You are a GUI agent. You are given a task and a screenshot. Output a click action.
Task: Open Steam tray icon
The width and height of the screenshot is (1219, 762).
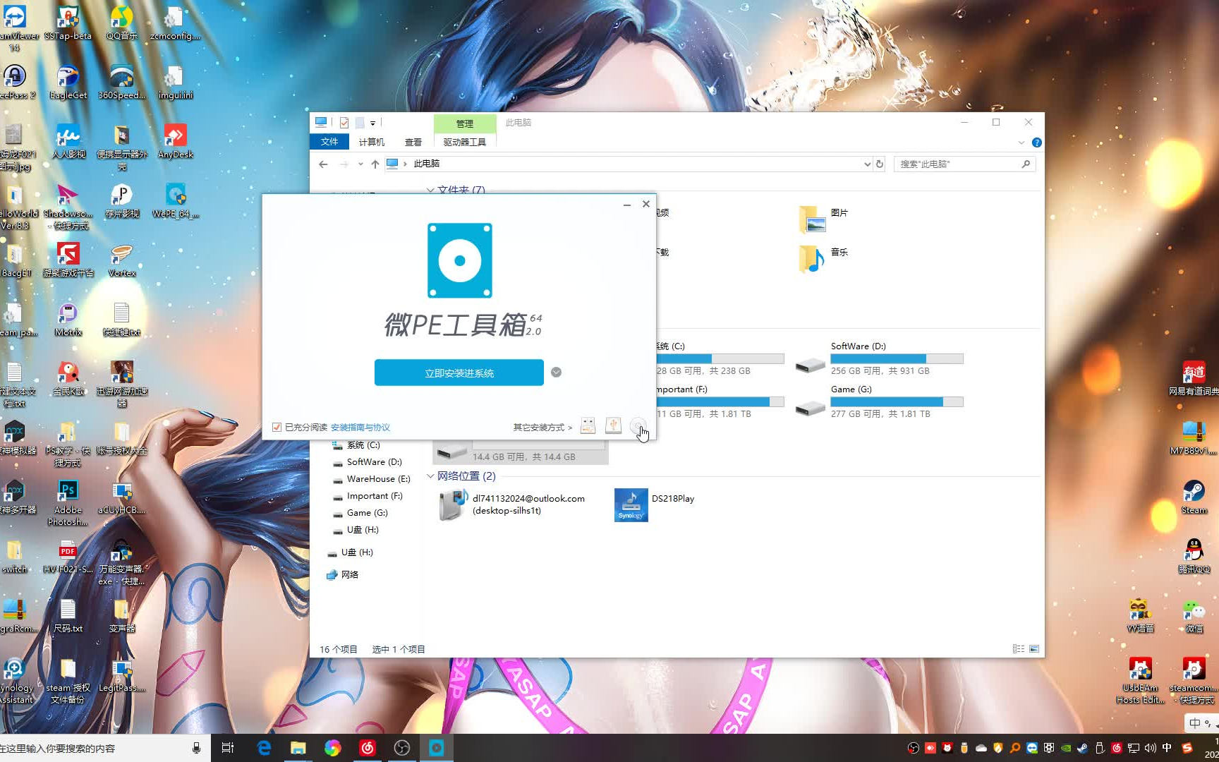tap(1083, 748)
